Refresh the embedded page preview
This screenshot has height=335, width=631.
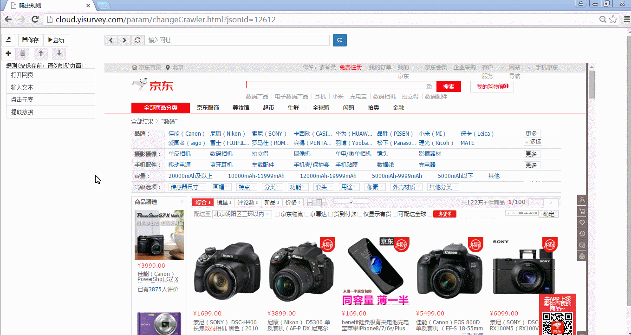[x=138, y=40]
